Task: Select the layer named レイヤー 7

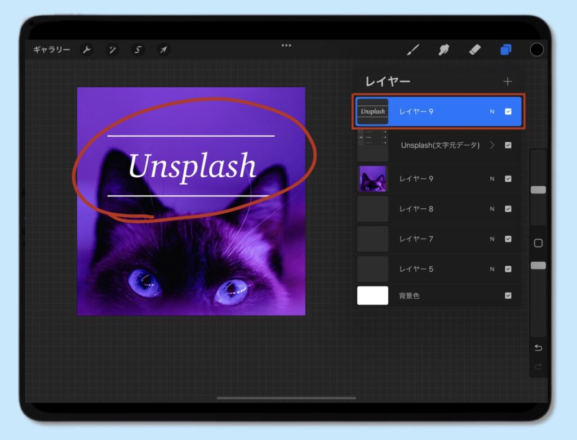Action: tap(416, 239)
